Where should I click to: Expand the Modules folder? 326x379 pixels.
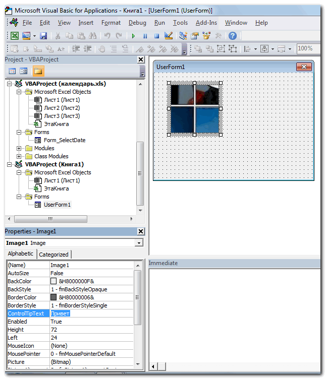[19, 148]
